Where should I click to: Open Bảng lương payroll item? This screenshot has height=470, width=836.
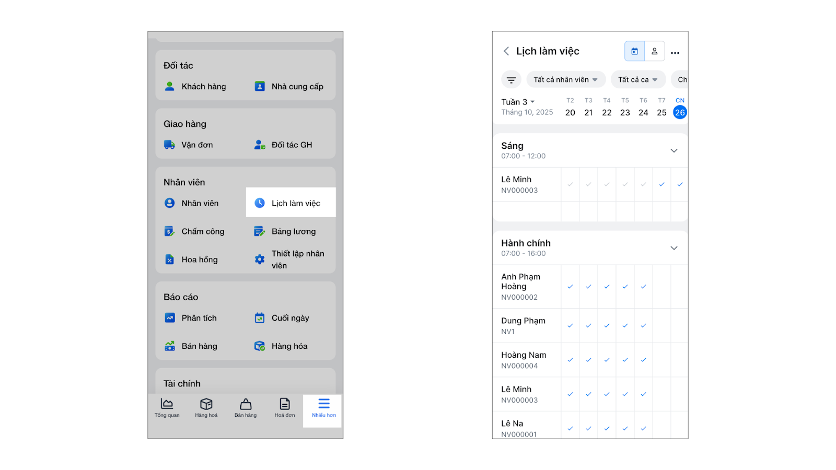coord(293,231)
